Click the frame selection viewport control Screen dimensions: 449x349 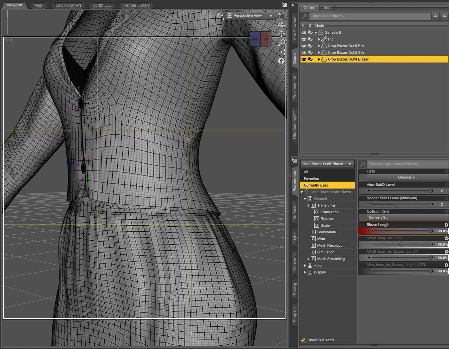pos(282,51)
